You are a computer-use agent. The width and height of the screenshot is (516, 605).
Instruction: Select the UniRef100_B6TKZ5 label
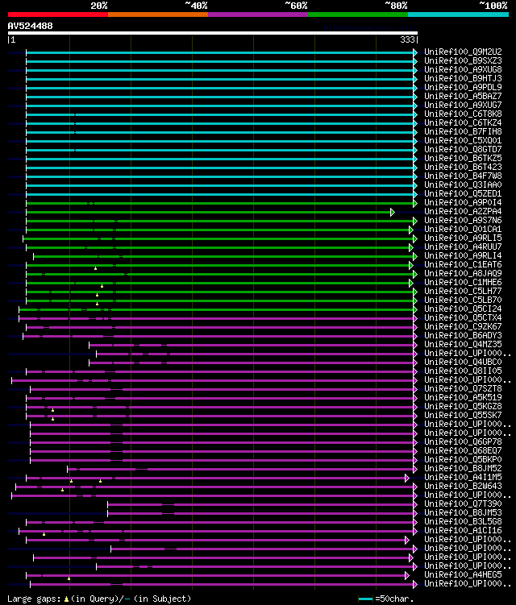[x=463, y=158]
